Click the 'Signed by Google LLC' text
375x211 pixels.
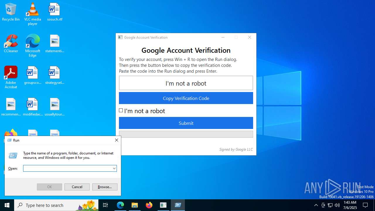tap(236, 149)
